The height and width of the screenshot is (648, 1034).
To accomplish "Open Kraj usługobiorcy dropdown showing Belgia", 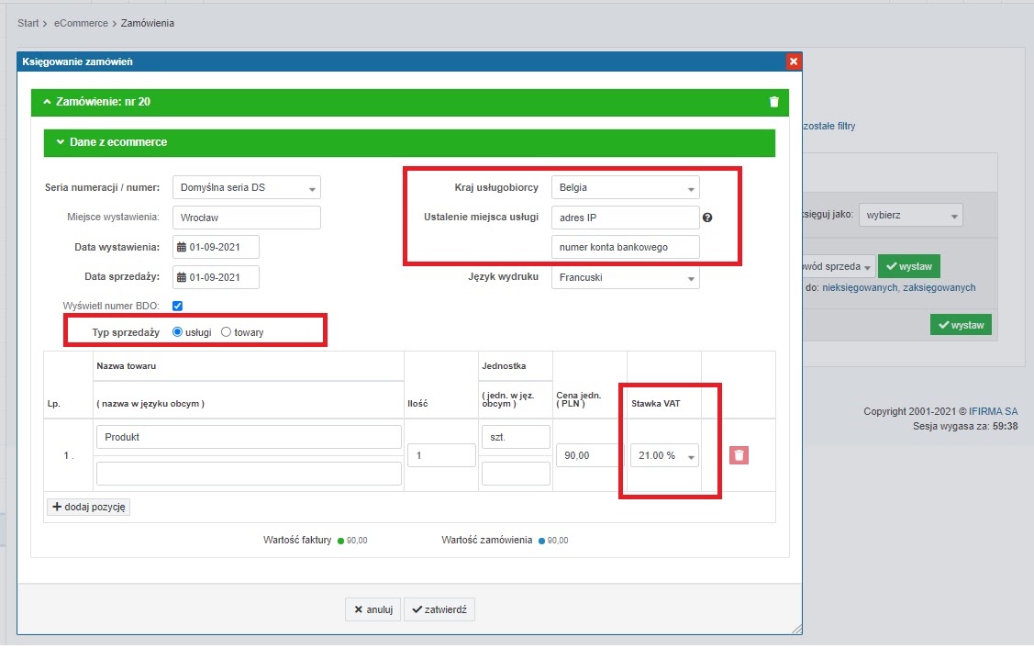I will 625,187.
